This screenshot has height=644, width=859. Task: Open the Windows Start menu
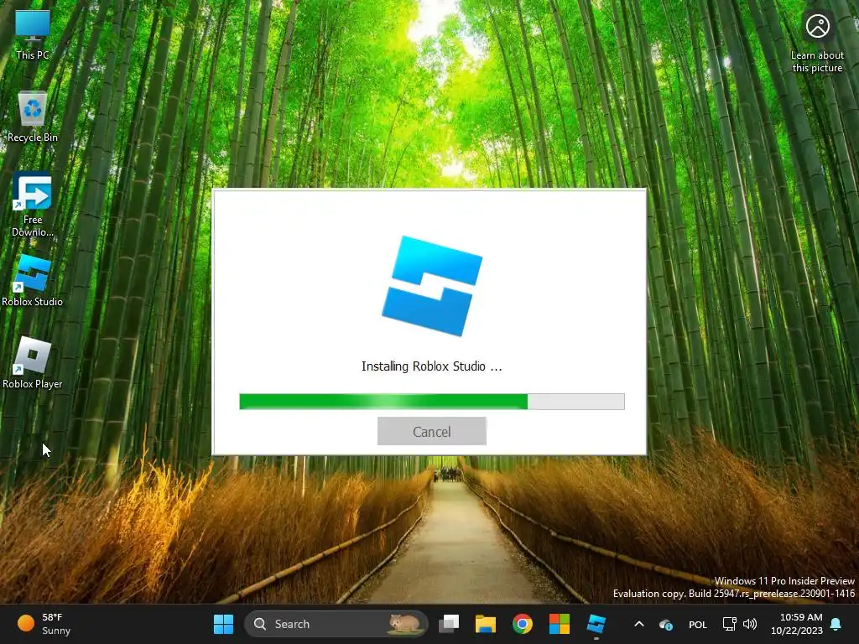pos(223,624)
